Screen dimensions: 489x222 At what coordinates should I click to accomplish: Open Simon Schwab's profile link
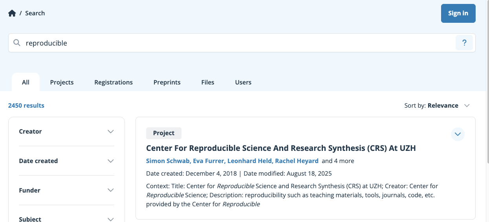pos(168,161)
